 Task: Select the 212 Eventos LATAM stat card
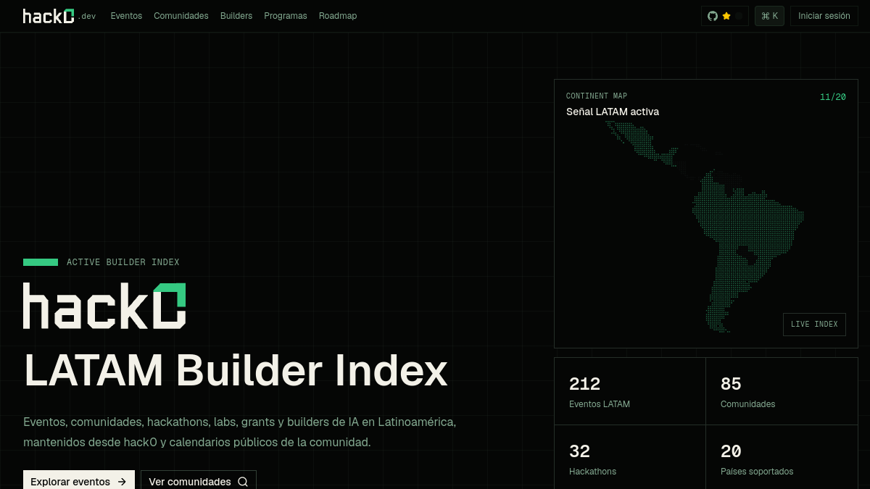point(630,391)
